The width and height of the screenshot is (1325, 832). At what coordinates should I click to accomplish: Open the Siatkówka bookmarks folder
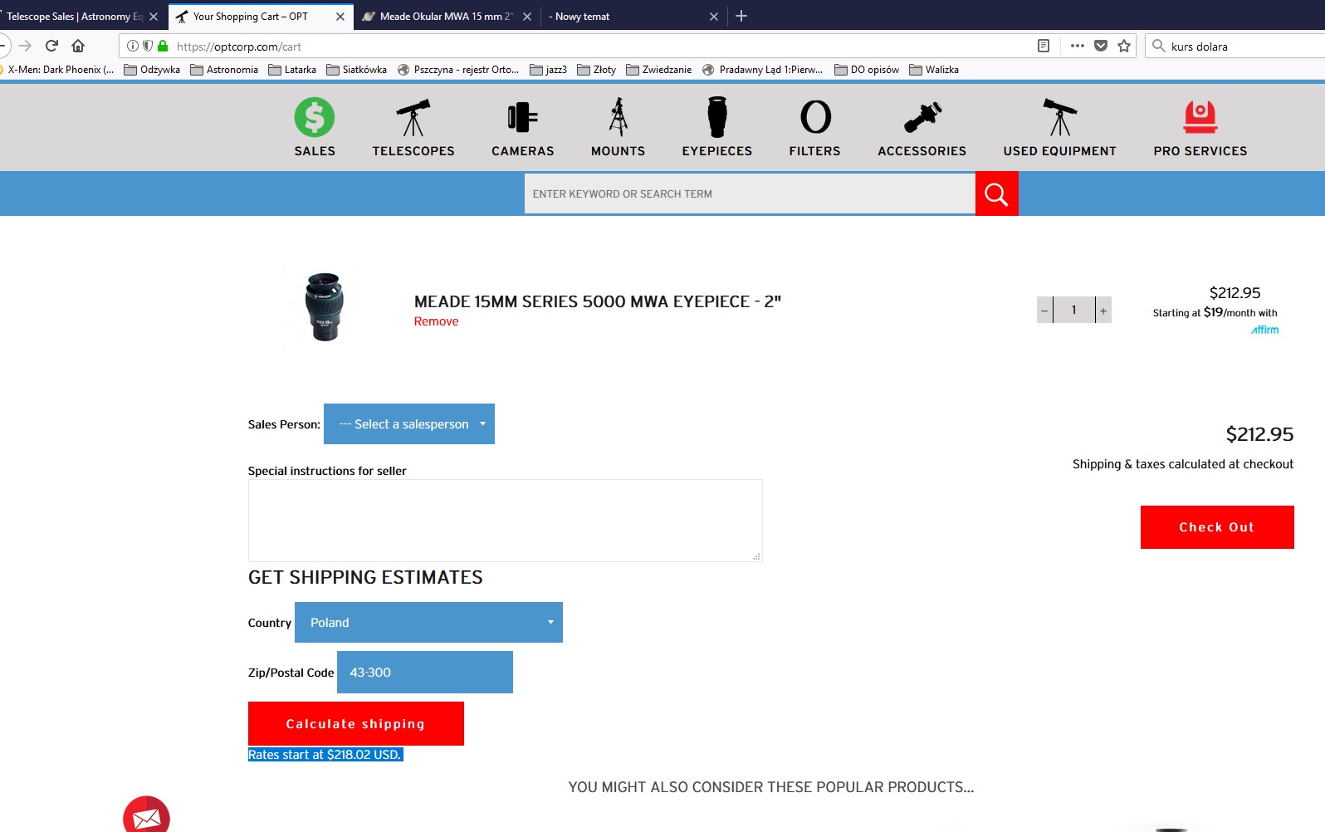tap(356, 70)
